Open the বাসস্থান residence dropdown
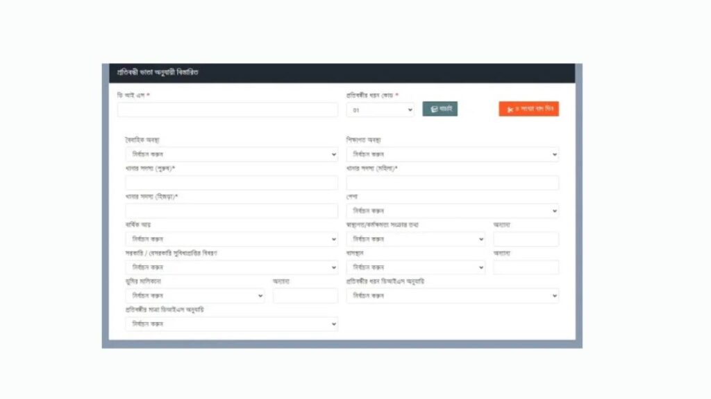This screenshot has width=711, height=399. 416,267
